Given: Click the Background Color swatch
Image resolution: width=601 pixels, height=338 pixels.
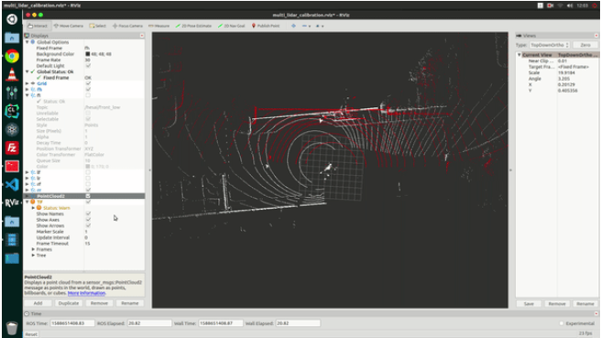Looking at the screenshot, I should pos(87,54).
